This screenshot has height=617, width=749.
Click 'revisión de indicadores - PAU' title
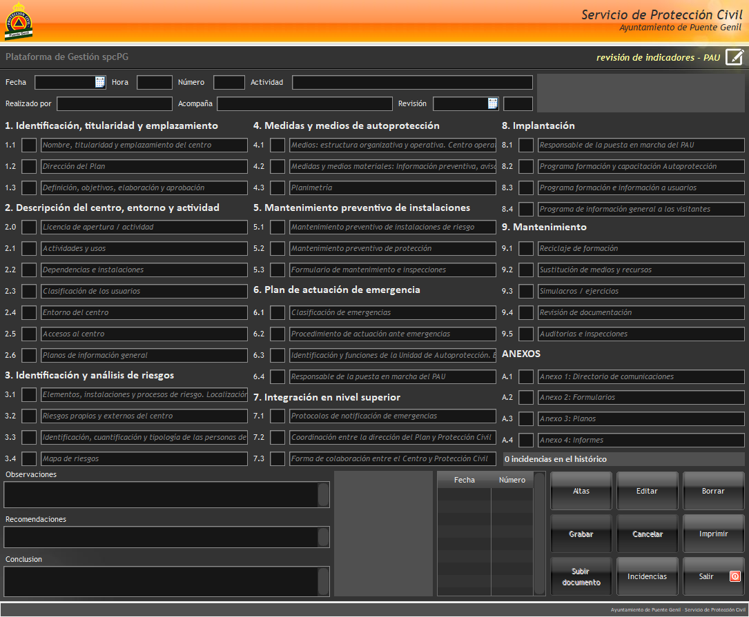pyautogui.click(x=658, y=57)
